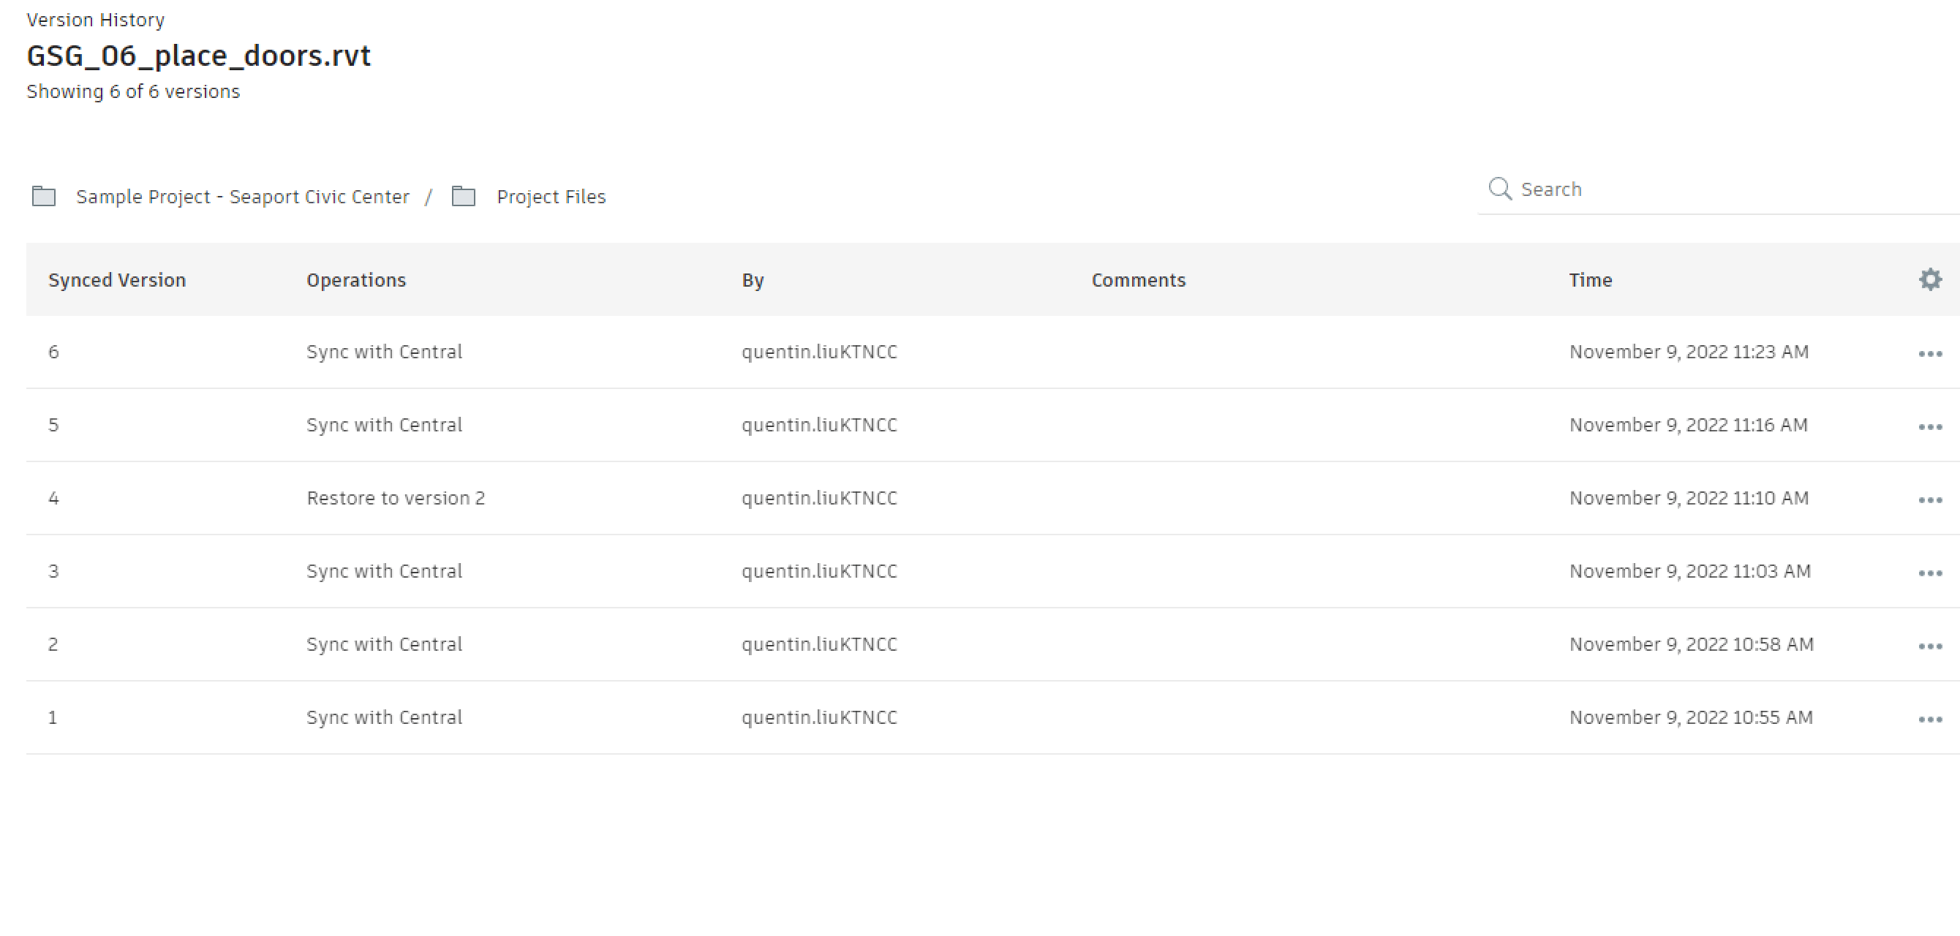Click 'Sync with Central' in version 2 row
The height and width of the screenshot is (936, 1960).
point(384,643)
